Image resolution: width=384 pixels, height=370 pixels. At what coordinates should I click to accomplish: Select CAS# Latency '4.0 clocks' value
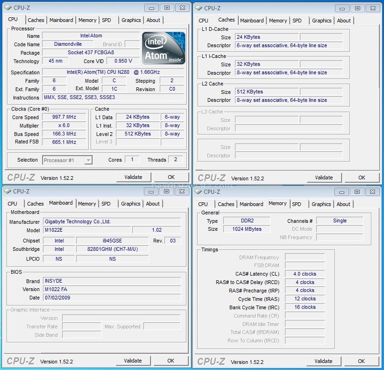coord(305,274)
